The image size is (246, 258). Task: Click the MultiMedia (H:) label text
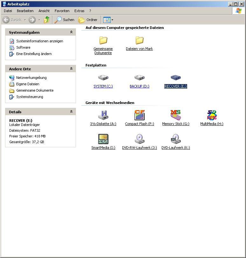coord(212,124)
